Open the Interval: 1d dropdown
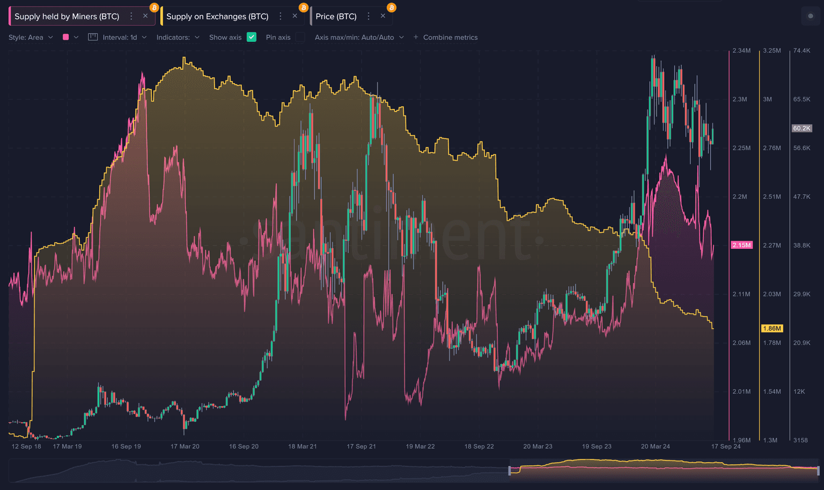Viewport: 824px width, 490px height. (x=124, y=38)
